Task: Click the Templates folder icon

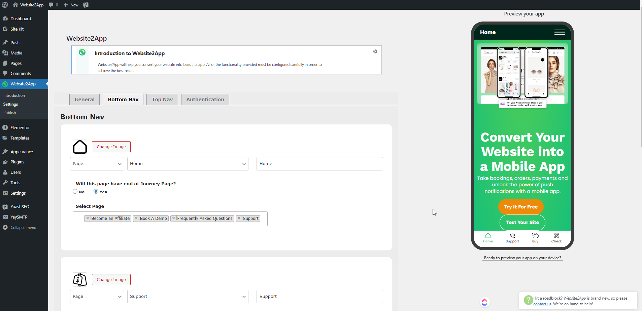Action: (x=5, y=138)
